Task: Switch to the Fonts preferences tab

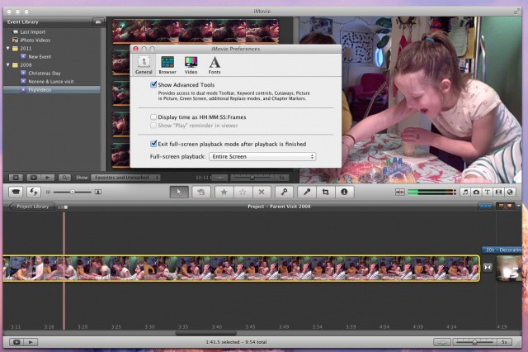Action: click(x=214, y=65)
